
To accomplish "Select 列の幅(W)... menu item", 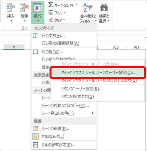I will [64, 52].
